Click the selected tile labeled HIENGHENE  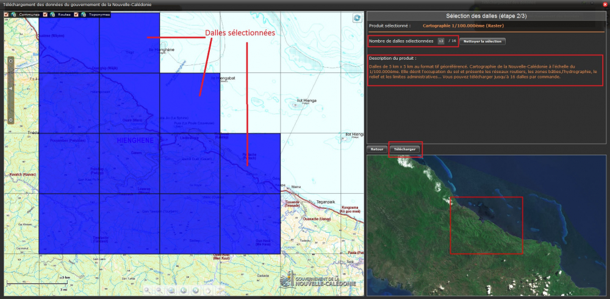click(129, 163)
